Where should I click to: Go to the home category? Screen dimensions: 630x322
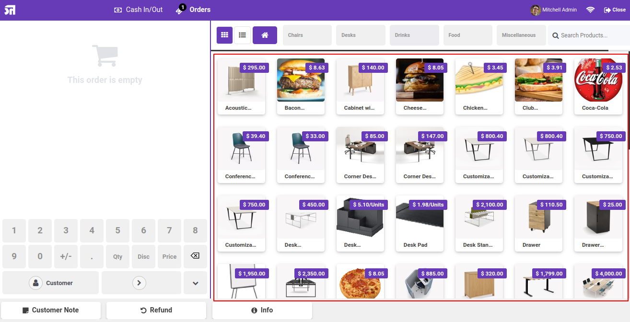[x=265, y=35]
